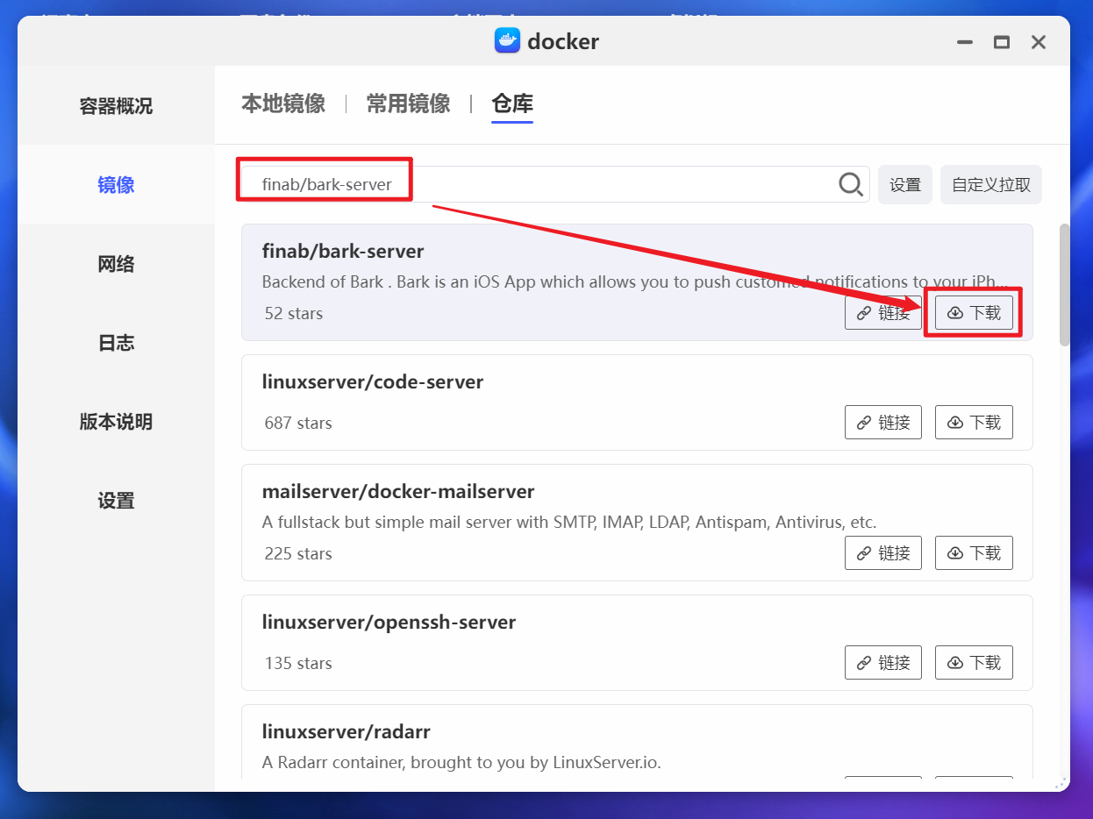Click the vertical scrollbar of image list
1093x819 pixels.
(x=1065, y=285)
